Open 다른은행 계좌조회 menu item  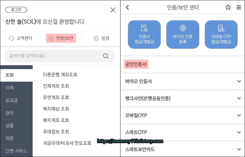pyautogui.click(x=60, y=75)
